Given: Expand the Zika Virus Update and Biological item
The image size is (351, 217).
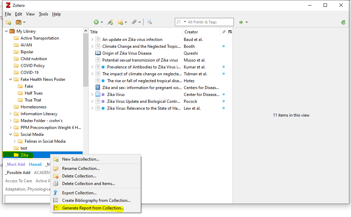Looking at the screenshot, I should coord(92,101).
